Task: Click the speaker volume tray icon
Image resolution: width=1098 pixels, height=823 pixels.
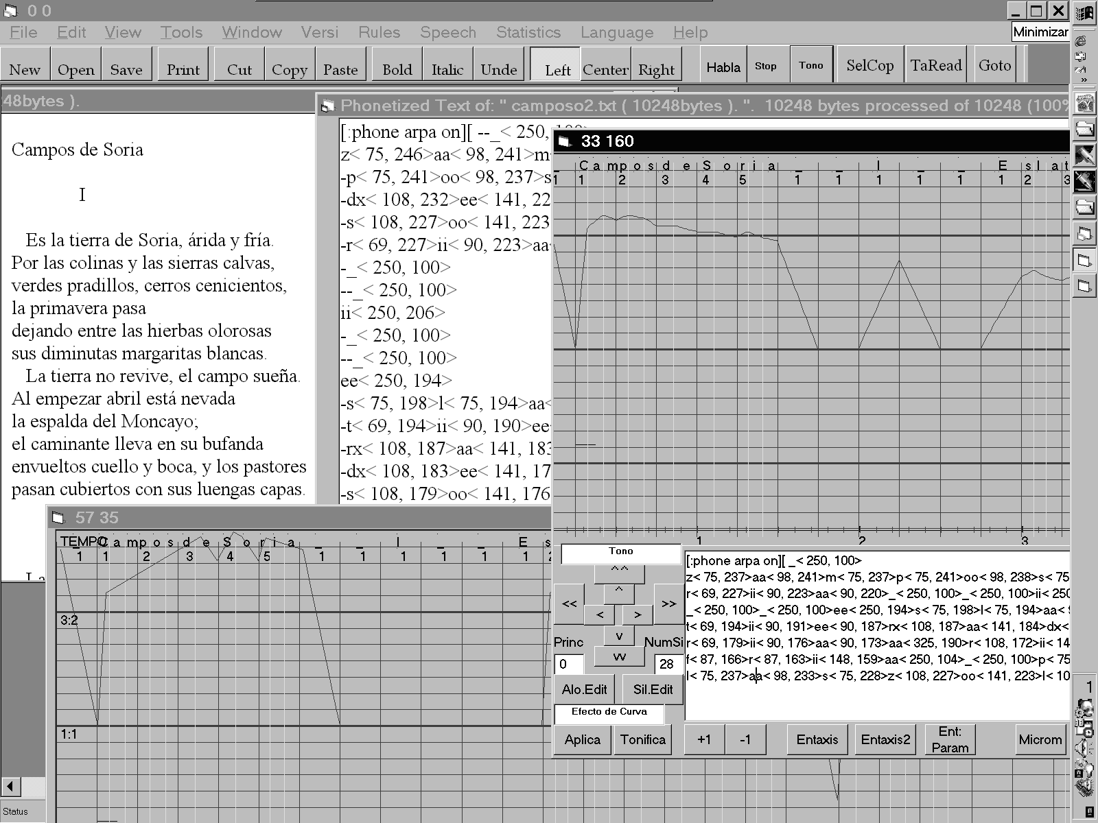Action: click(x=1083, y=749)
